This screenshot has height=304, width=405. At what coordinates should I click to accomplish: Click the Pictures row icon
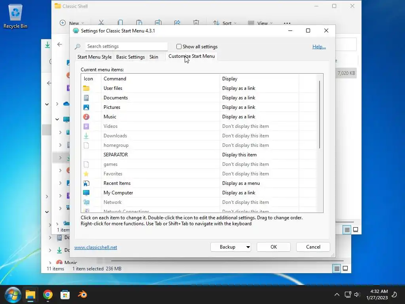click(x=86, y=107)
